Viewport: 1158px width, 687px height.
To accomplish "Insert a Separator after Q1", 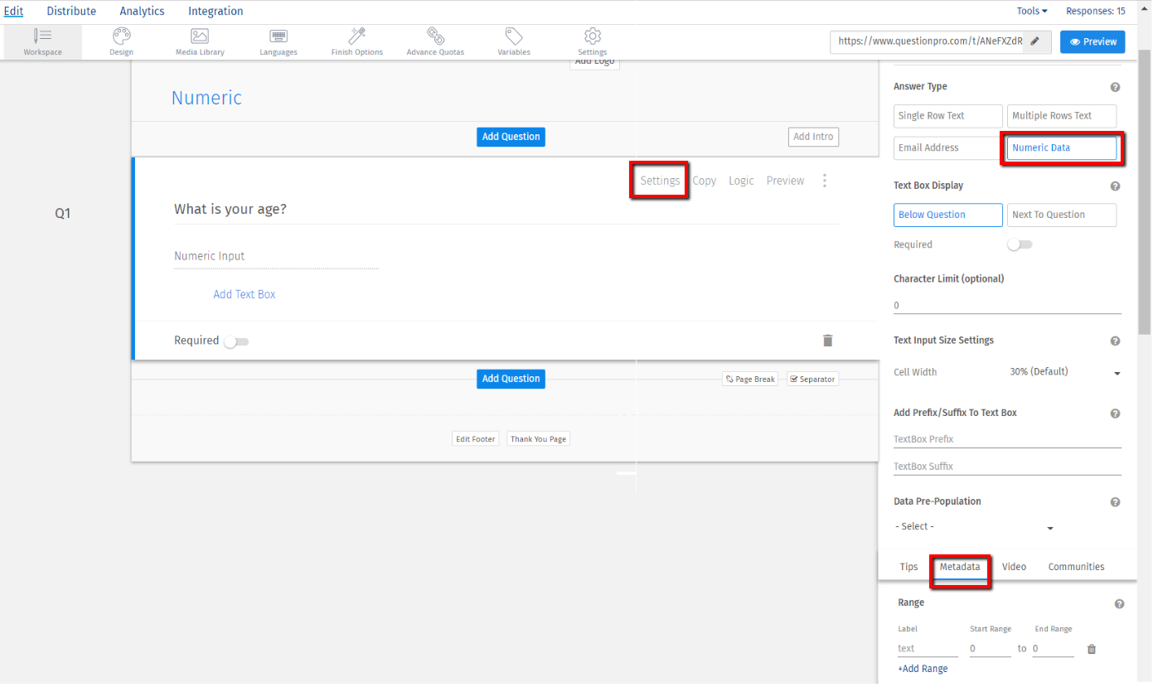I will click(812, 379).
